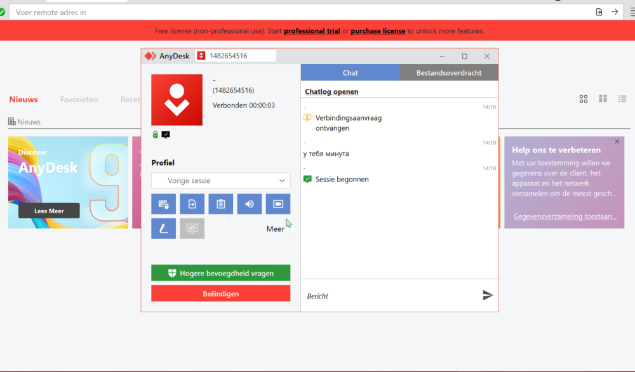Close the Help ons te verbeteren card
Screen dimensions: 635x372
[x=617, y=142]
